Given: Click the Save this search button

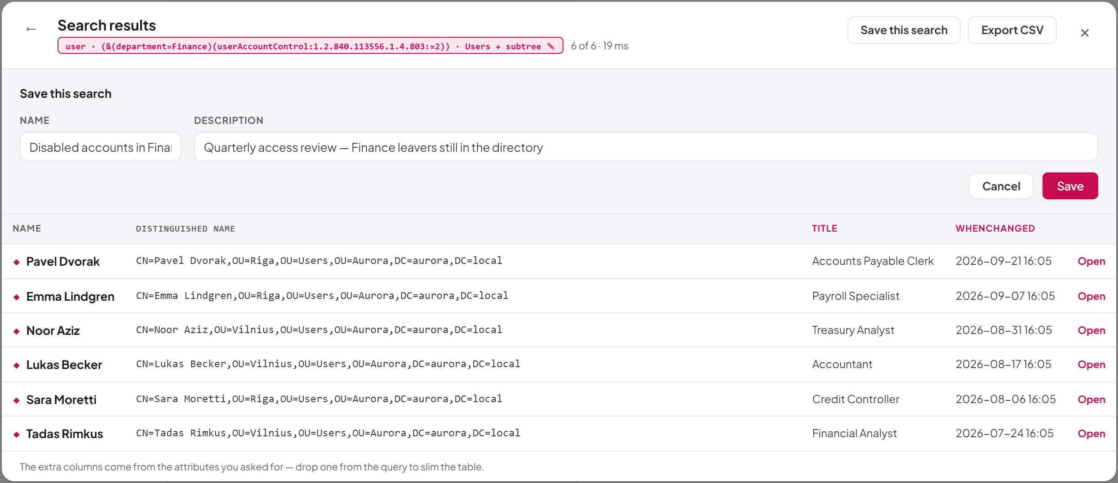Looking at the screenshot, I should (904, 30).
